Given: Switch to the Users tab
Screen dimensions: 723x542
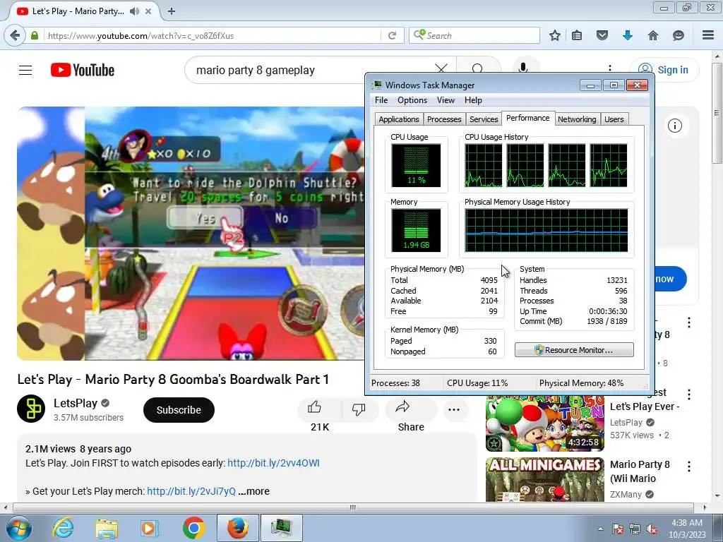Looking at the screenshot, I should 614,119.
